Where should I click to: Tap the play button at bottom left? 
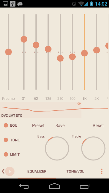point(10,171)
